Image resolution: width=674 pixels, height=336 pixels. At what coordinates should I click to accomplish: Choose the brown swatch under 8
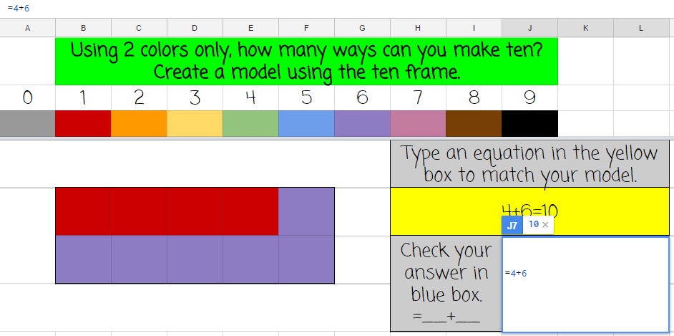pyautogui.click(x=474, y=123)
